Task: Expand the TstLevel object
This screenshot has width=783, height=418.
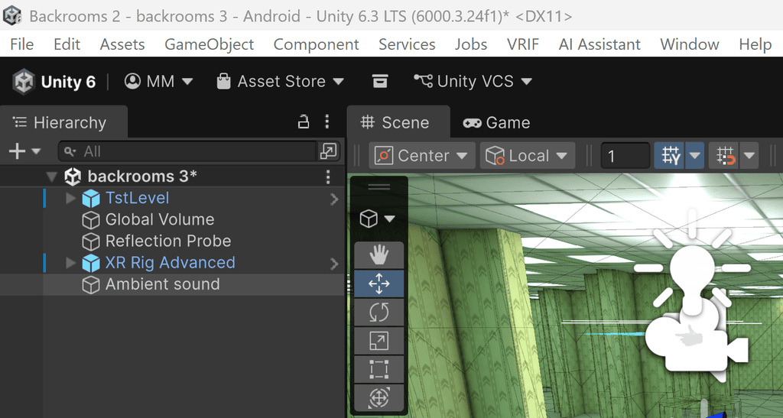Action: click(70, 198)
